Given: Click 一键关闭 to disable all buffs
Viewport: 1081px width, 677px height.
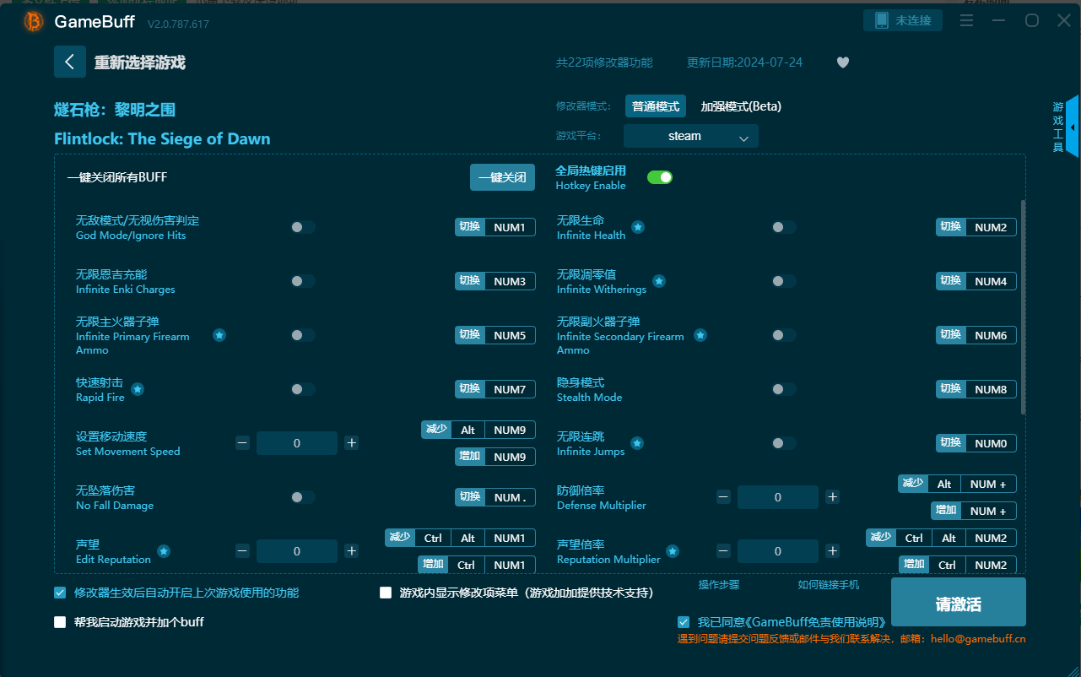Looking at the screenshot, I should coord(502,177).
